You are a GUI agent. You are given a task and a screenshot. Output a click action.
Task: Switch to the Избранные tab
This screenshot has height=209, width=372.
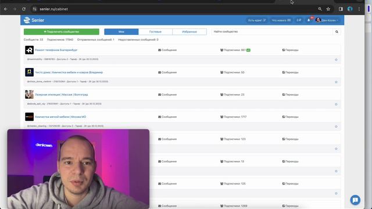(x=189, y=31)
